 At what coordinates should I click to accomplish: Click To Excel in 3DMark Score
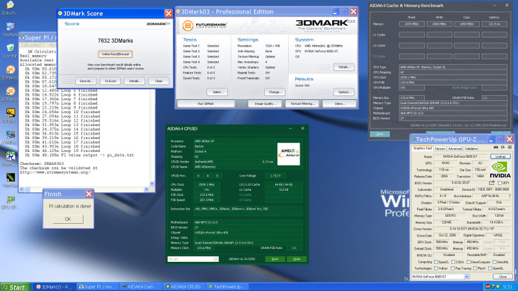coord(110,81)
